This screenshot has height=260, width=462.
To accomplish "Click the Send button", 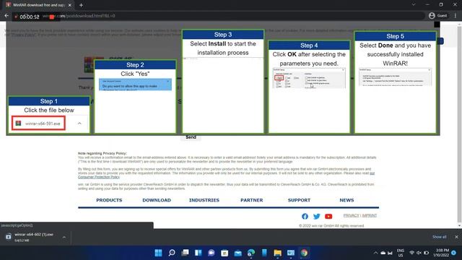I will pyautogui.click(x=191, y=137).
